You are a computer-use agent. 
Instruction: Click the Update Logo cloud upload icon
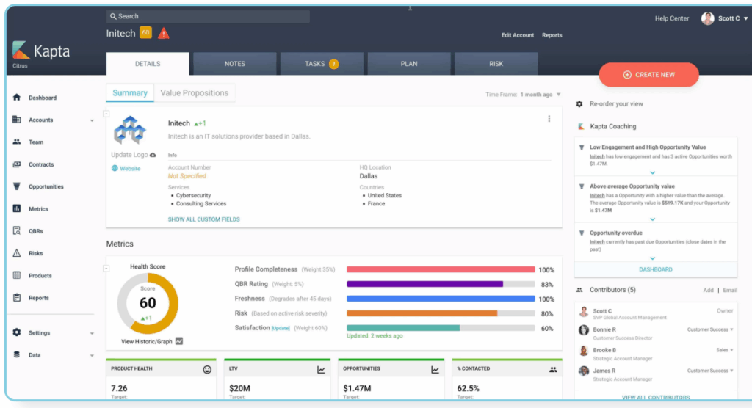tap(153, 155)
